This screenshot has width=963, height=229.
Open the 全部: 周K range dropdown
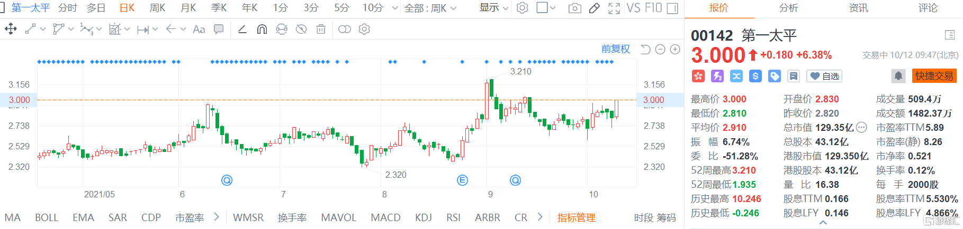(430, 8)
